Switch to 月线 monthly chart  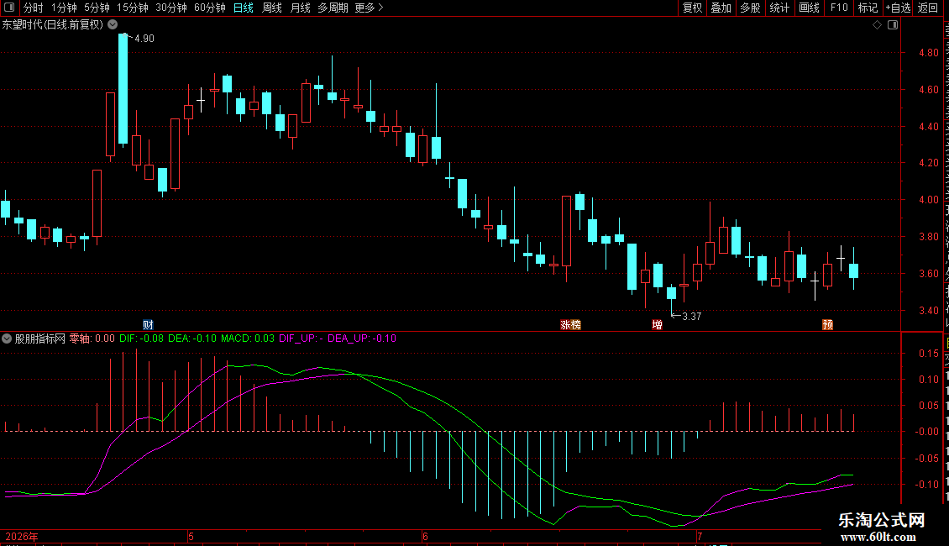click(300, 8)
